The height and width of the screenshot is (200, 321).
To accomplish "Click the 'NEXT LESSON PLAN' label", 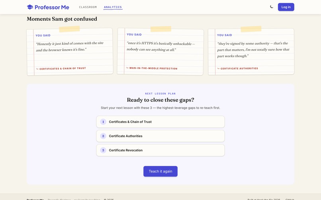I will coord(160,94).
